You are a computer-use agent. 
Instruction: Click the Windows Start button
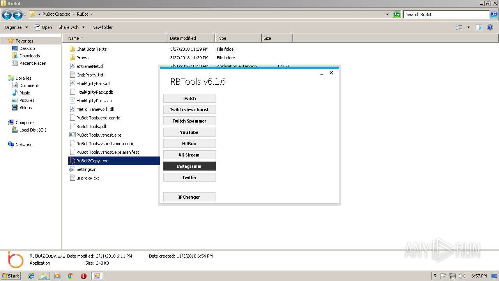[11, 276]
